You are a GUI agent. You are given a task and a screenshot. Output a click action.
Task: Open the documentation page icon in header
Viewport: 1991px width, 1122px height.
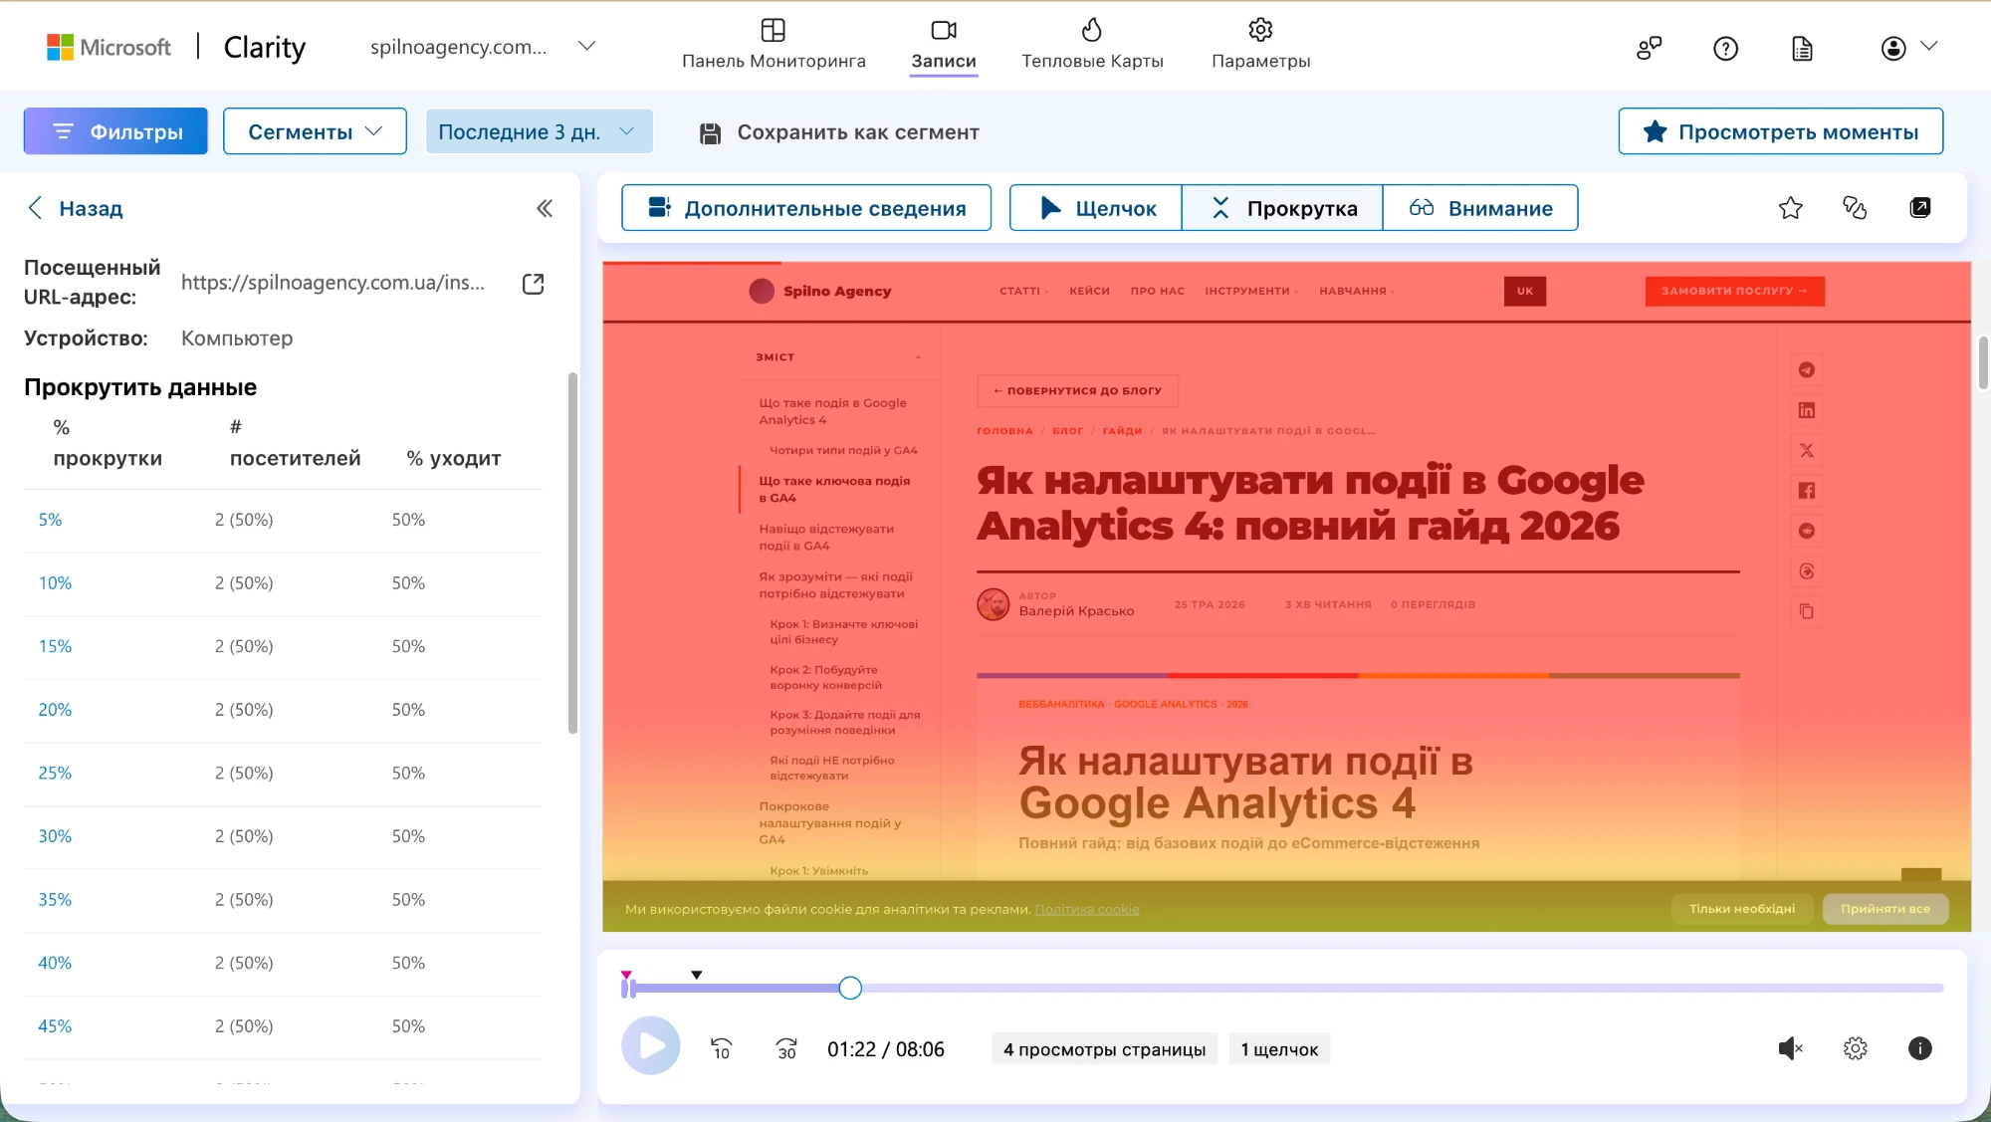(x=1802, y=48)
